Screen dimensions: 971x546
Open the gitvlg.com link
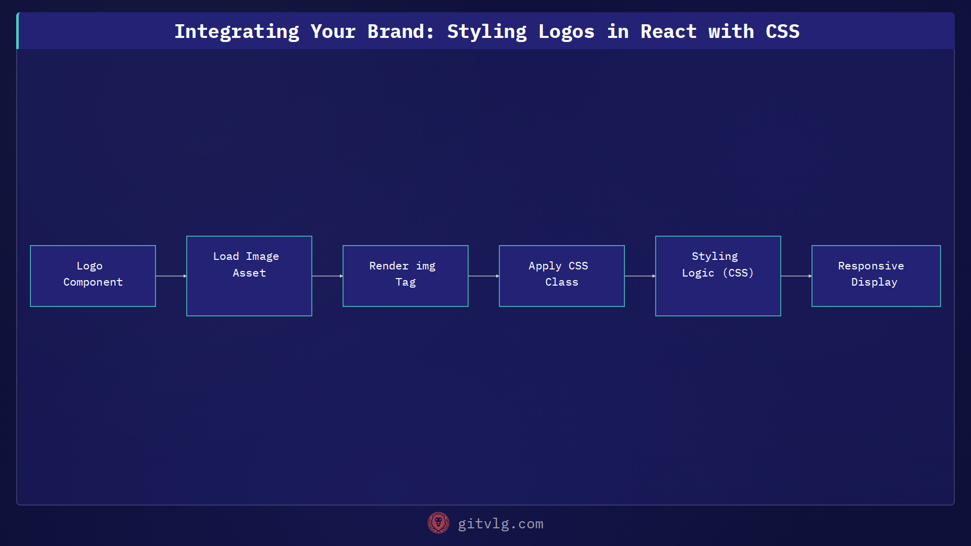tap(500, 524)
